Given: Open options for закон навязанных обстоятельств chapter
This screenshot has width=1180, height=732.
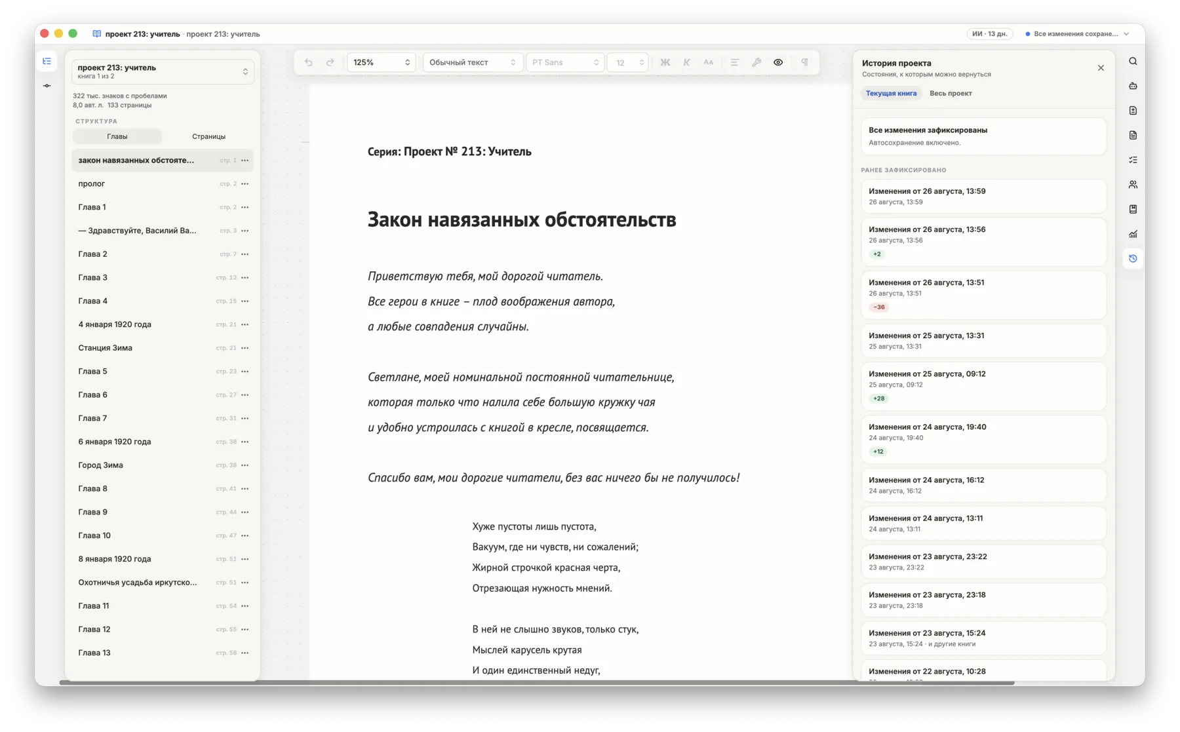Looking at the screenshot, I should 245,161.
